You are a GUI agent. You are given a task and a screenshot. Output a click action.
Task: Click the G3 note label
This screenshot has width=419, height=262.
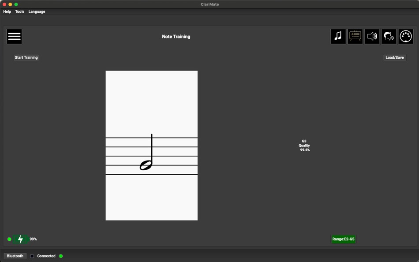(304, 141)
